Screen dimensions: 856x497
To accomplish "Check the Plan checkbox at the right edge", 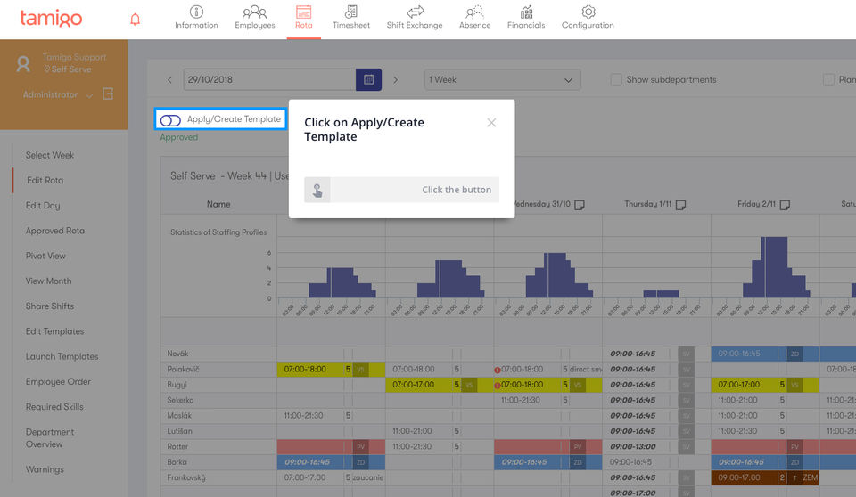I will pyautogui.click(x=828, y=79).
